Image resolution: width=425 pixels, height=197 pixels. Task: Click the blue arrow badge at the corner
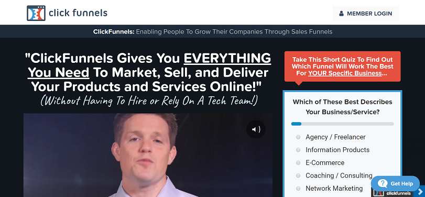[x=421, y=192]
